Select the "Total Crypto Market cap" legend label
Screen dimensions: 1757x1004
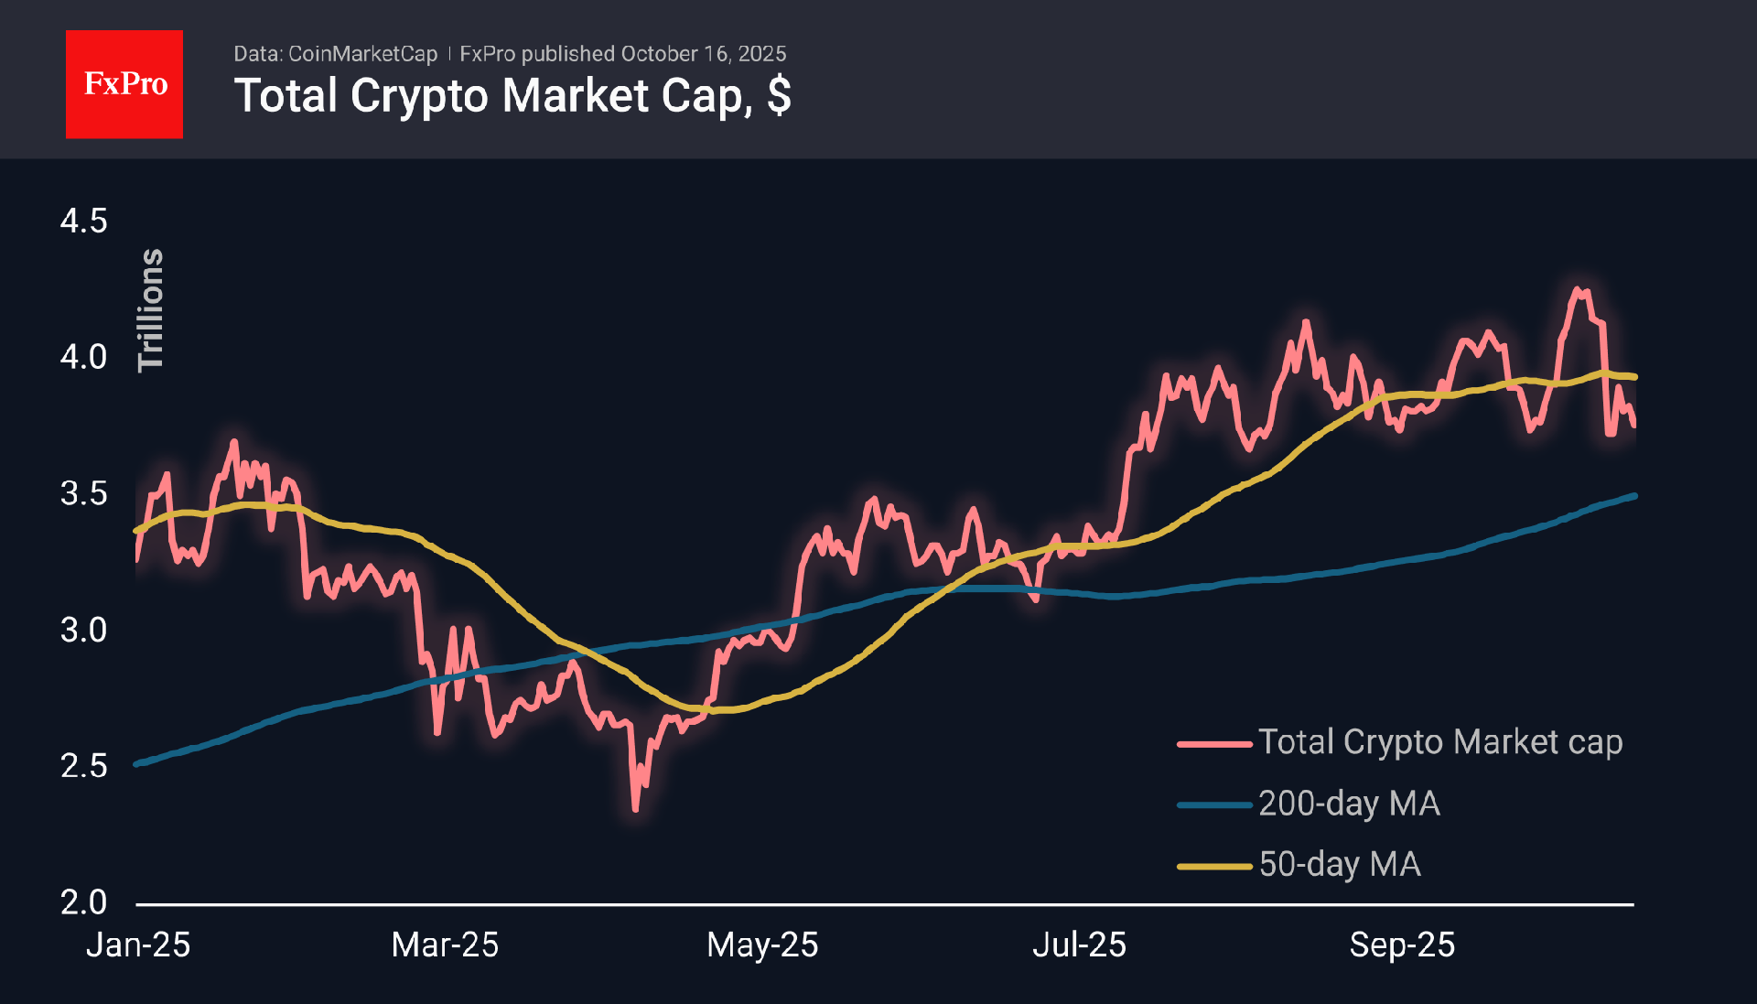[1439, 742]
